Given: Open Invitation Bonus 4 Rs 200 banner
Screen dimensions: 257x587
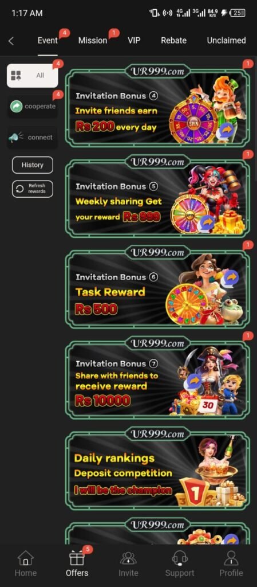Looking at the screenshot, I should 157,105.
